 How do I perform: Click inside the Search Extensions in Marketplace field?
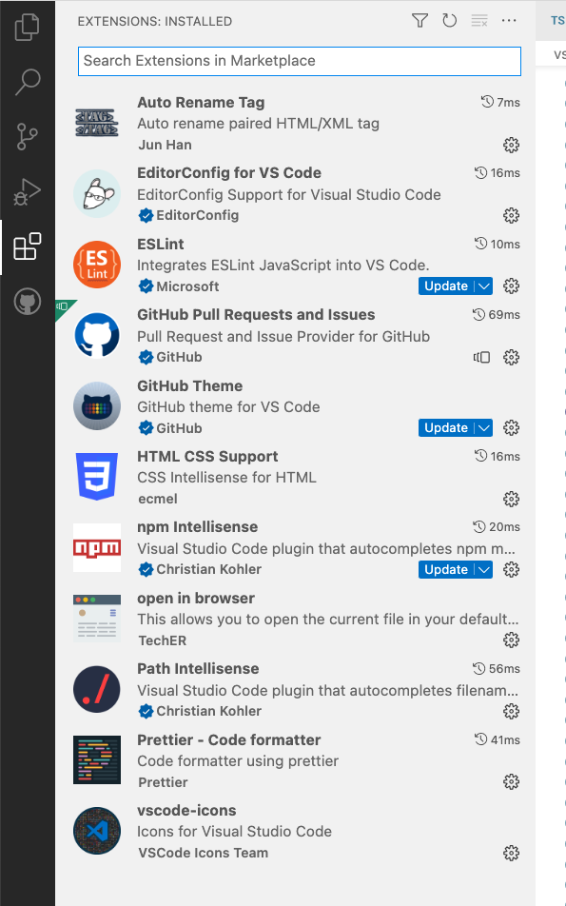click(298, 61)
